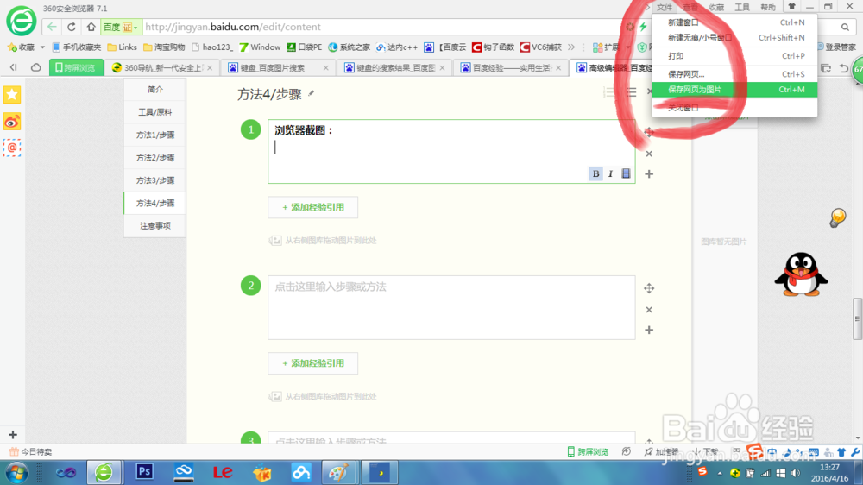
Task: Close the 键盘_百度图片搜索 tab
Action: click(x=326, y=67)
